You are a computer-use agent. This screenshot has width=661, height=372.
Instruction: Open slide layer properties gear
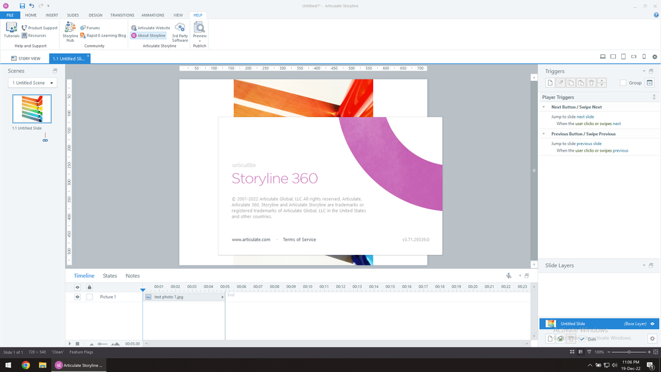(x=652, y=339)
